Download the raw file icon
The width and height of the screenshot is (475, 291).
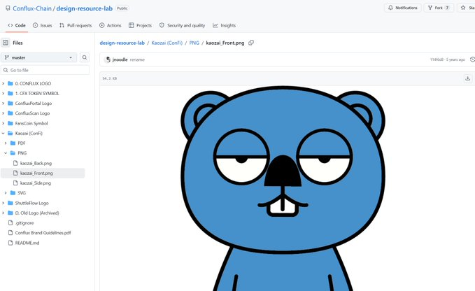point(468,78)
